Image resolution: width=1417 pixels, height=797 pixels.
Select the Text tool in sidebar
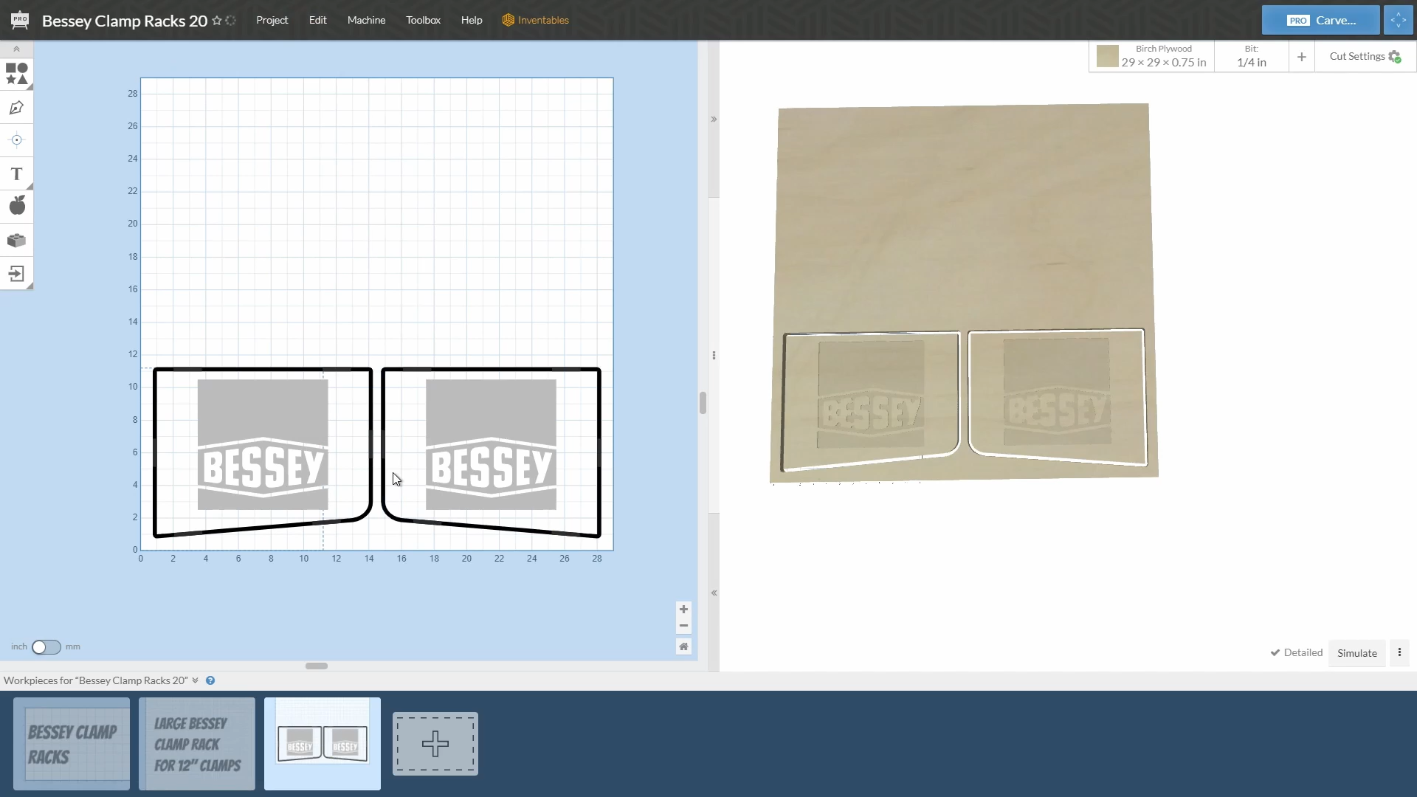tap(16, 172)
